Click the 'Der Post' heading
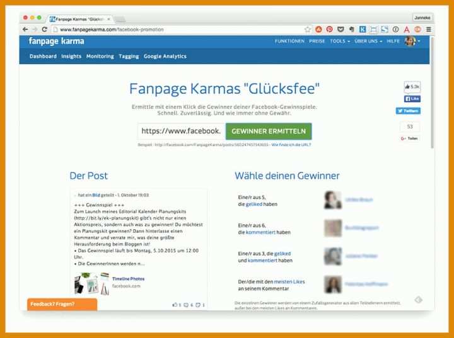The image size is (454, 338). 89,176
